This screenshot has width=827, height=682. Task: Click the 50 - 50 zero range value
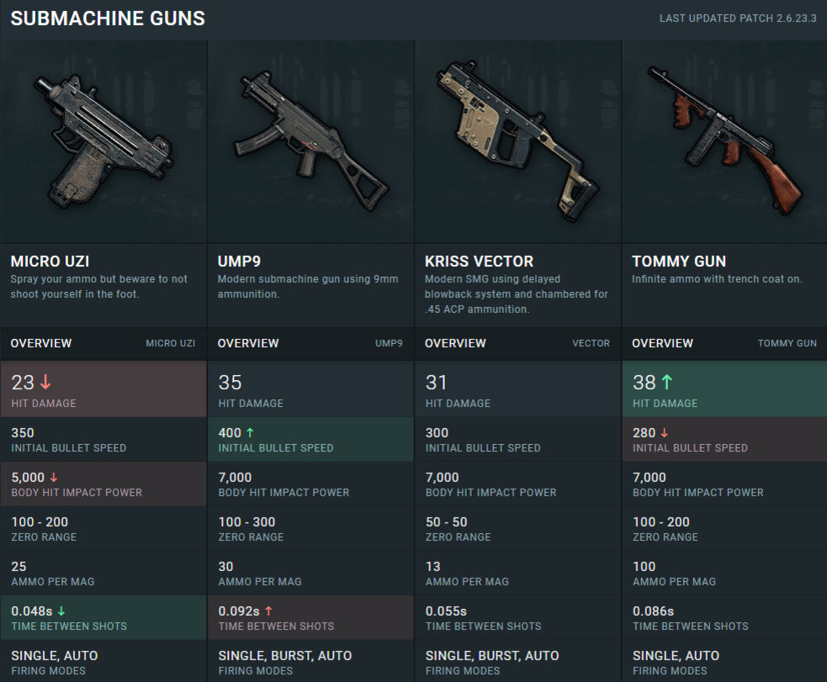pos(446,521)
